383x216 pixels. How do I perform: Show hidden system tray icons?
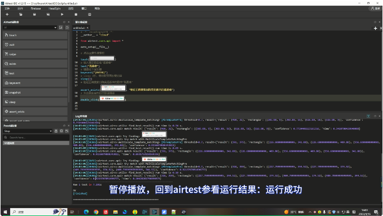[310, 212]
